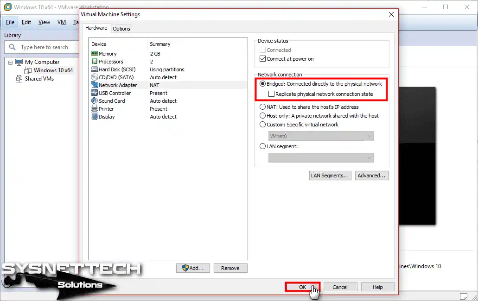Screen dimensions: 478x301
Task: Enable Replicate physical network connection state
Action: tap(271, 94)
